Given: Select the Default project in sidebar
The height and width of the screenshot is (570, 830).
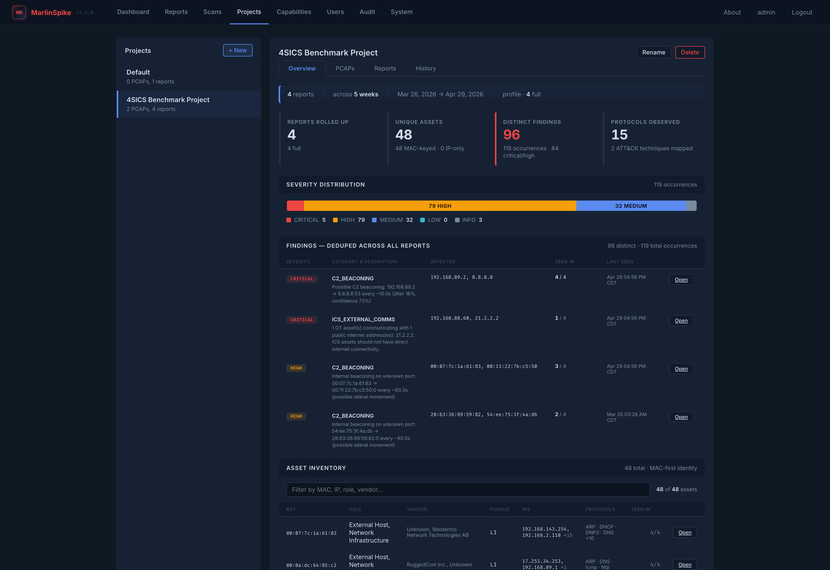Looking at the screenshot, I should (189, 77).
